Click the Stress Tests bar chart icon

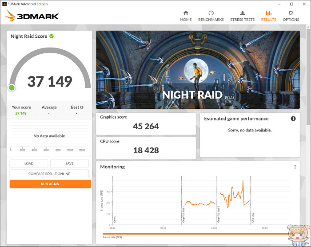[243, 13]
